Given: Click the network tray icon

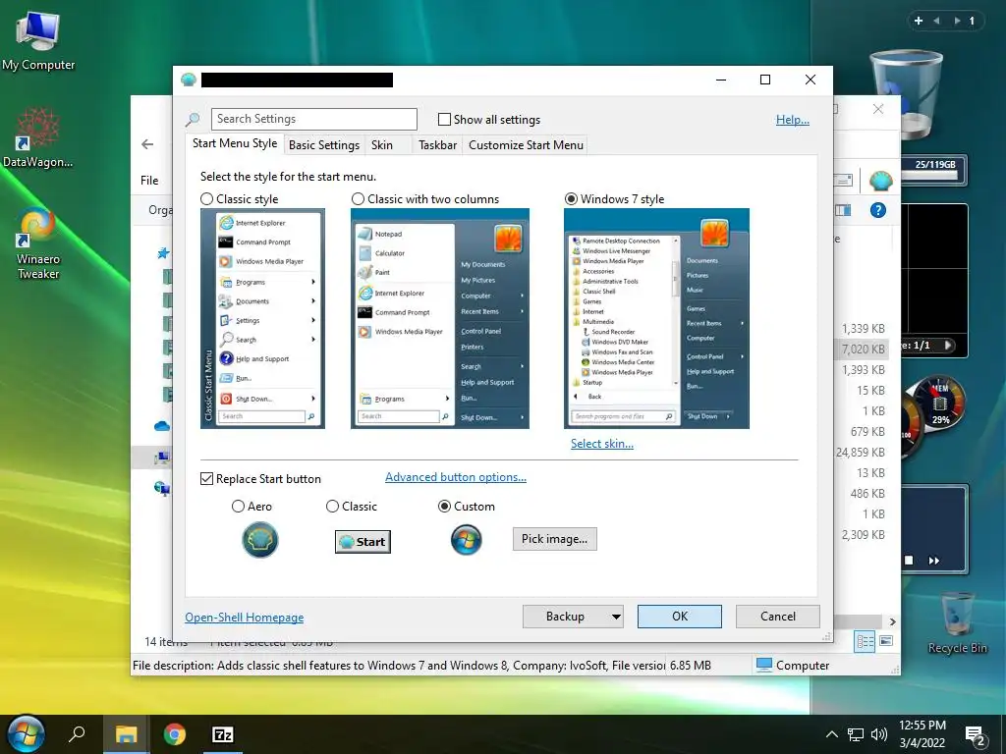Looking at the screenshot, I should [856, 734].
